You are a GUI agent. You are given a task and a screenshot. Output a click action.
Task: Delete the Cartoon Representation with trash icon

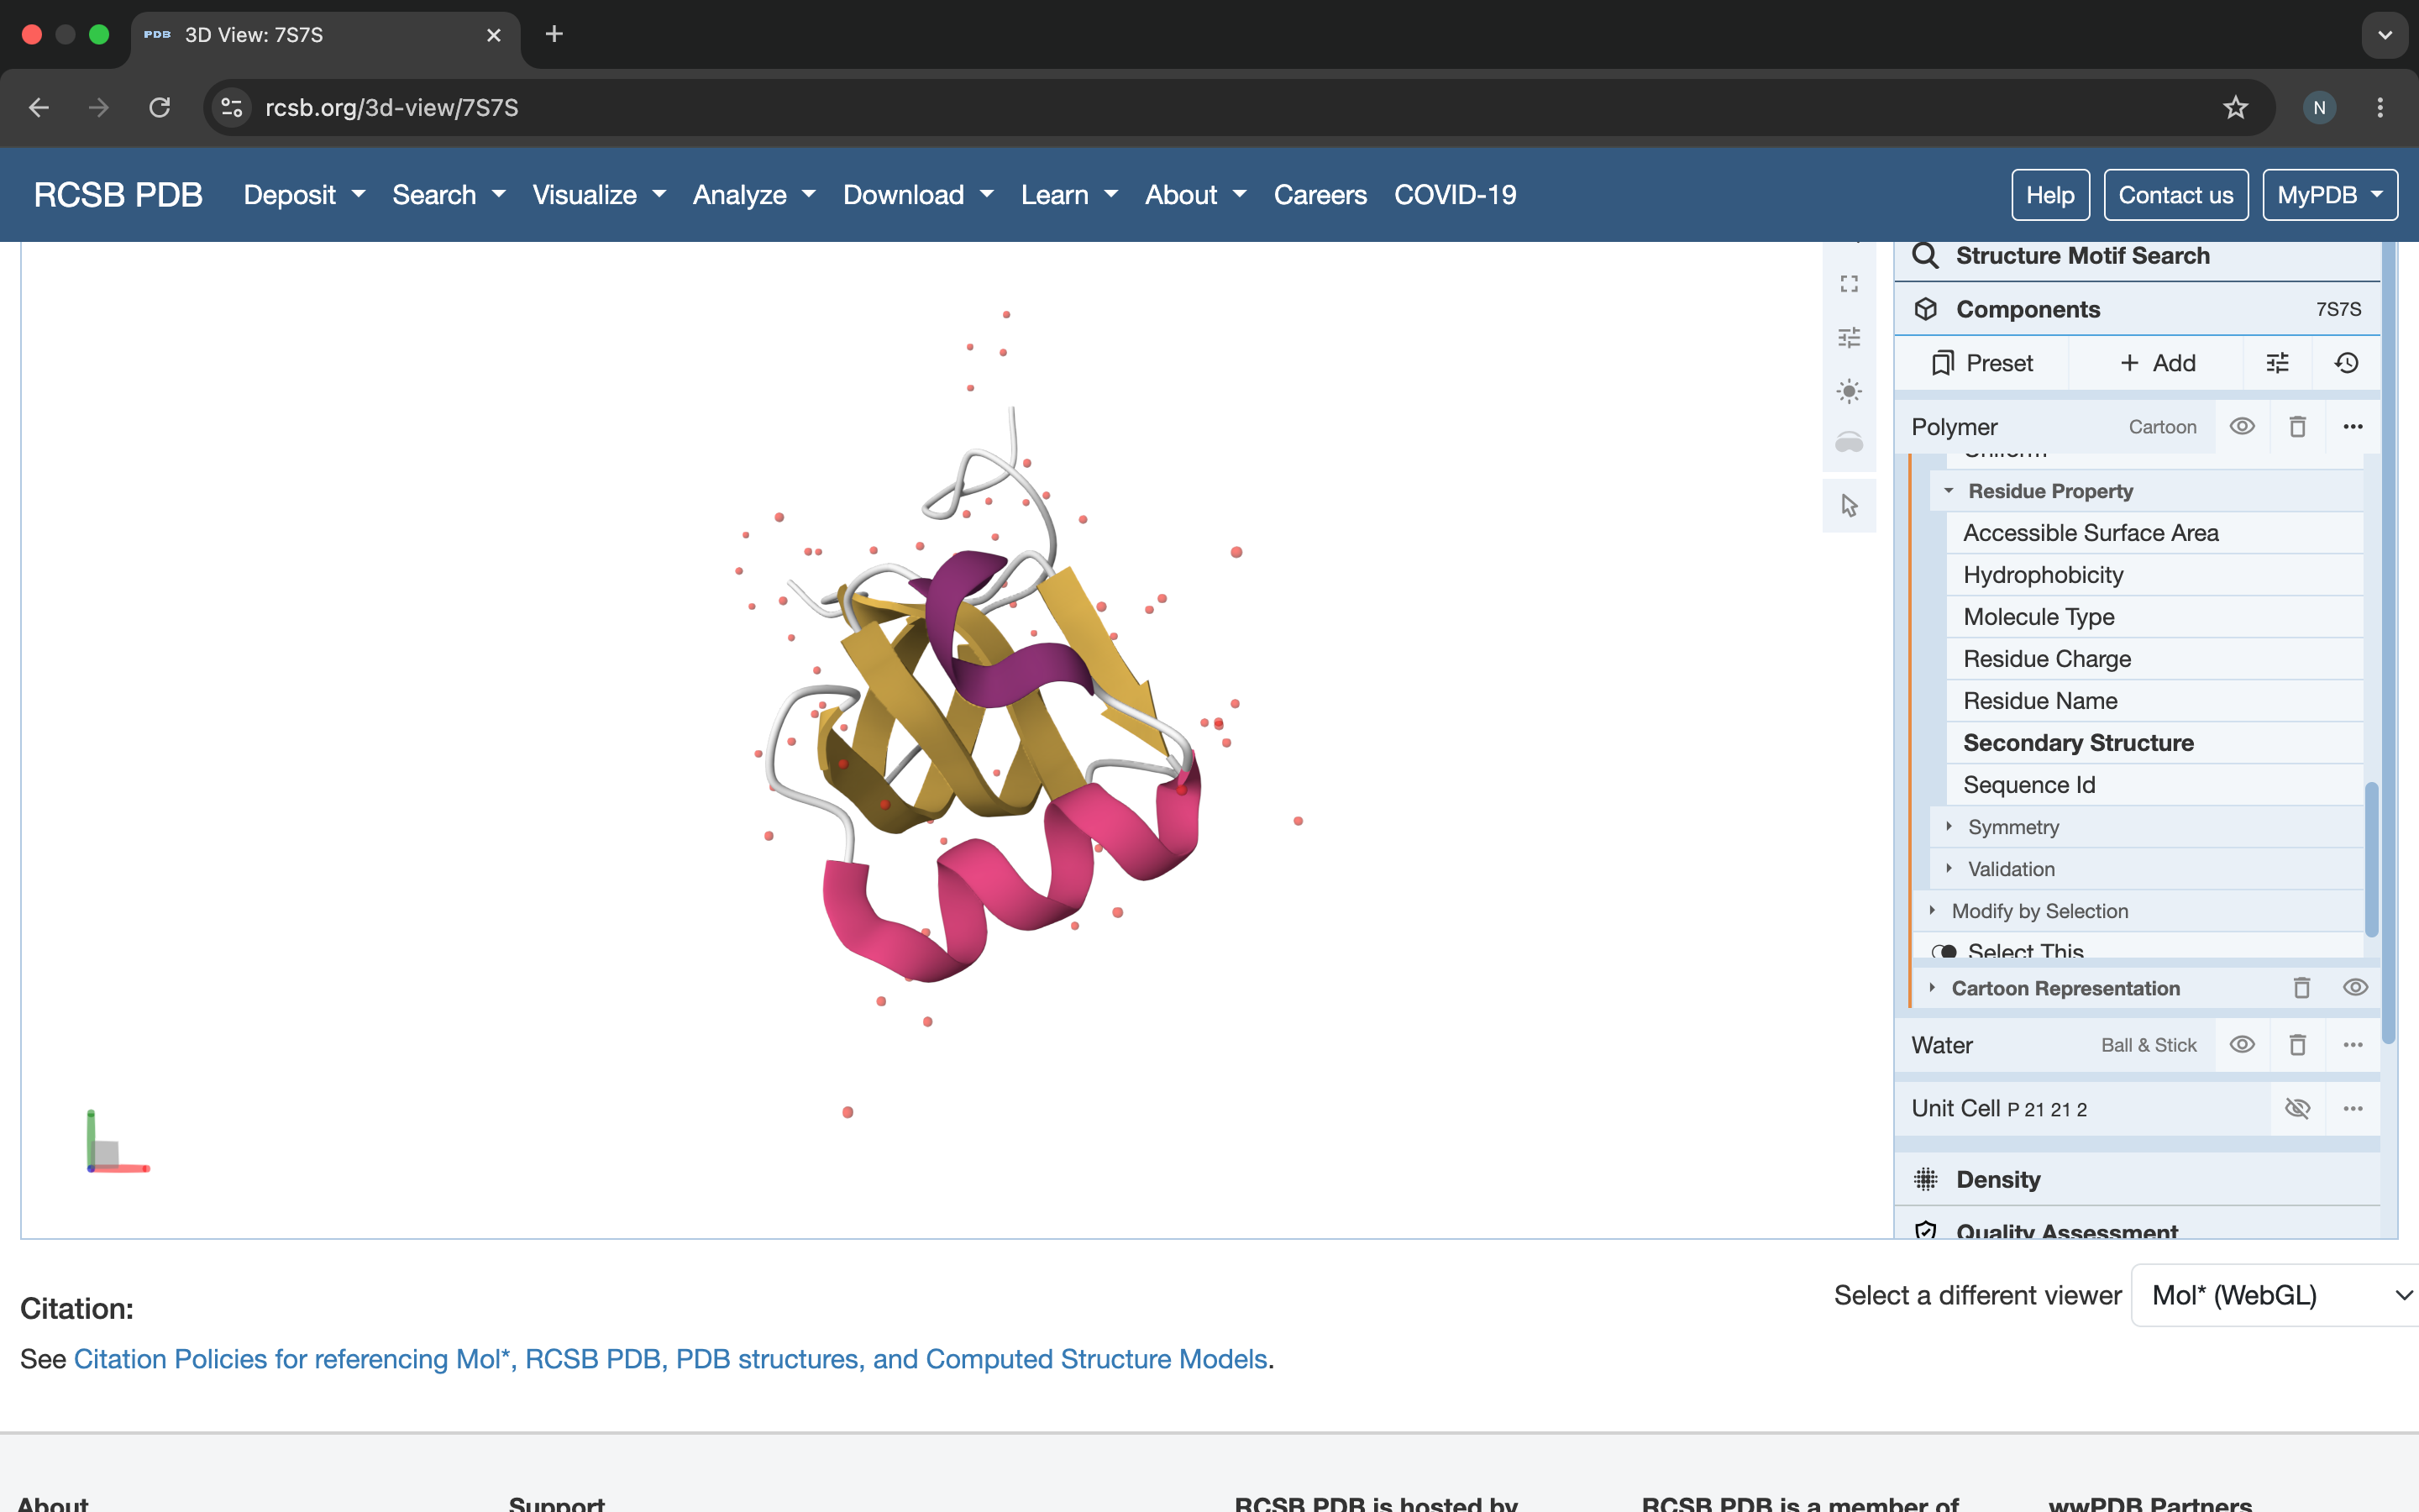coord(2301,988)
